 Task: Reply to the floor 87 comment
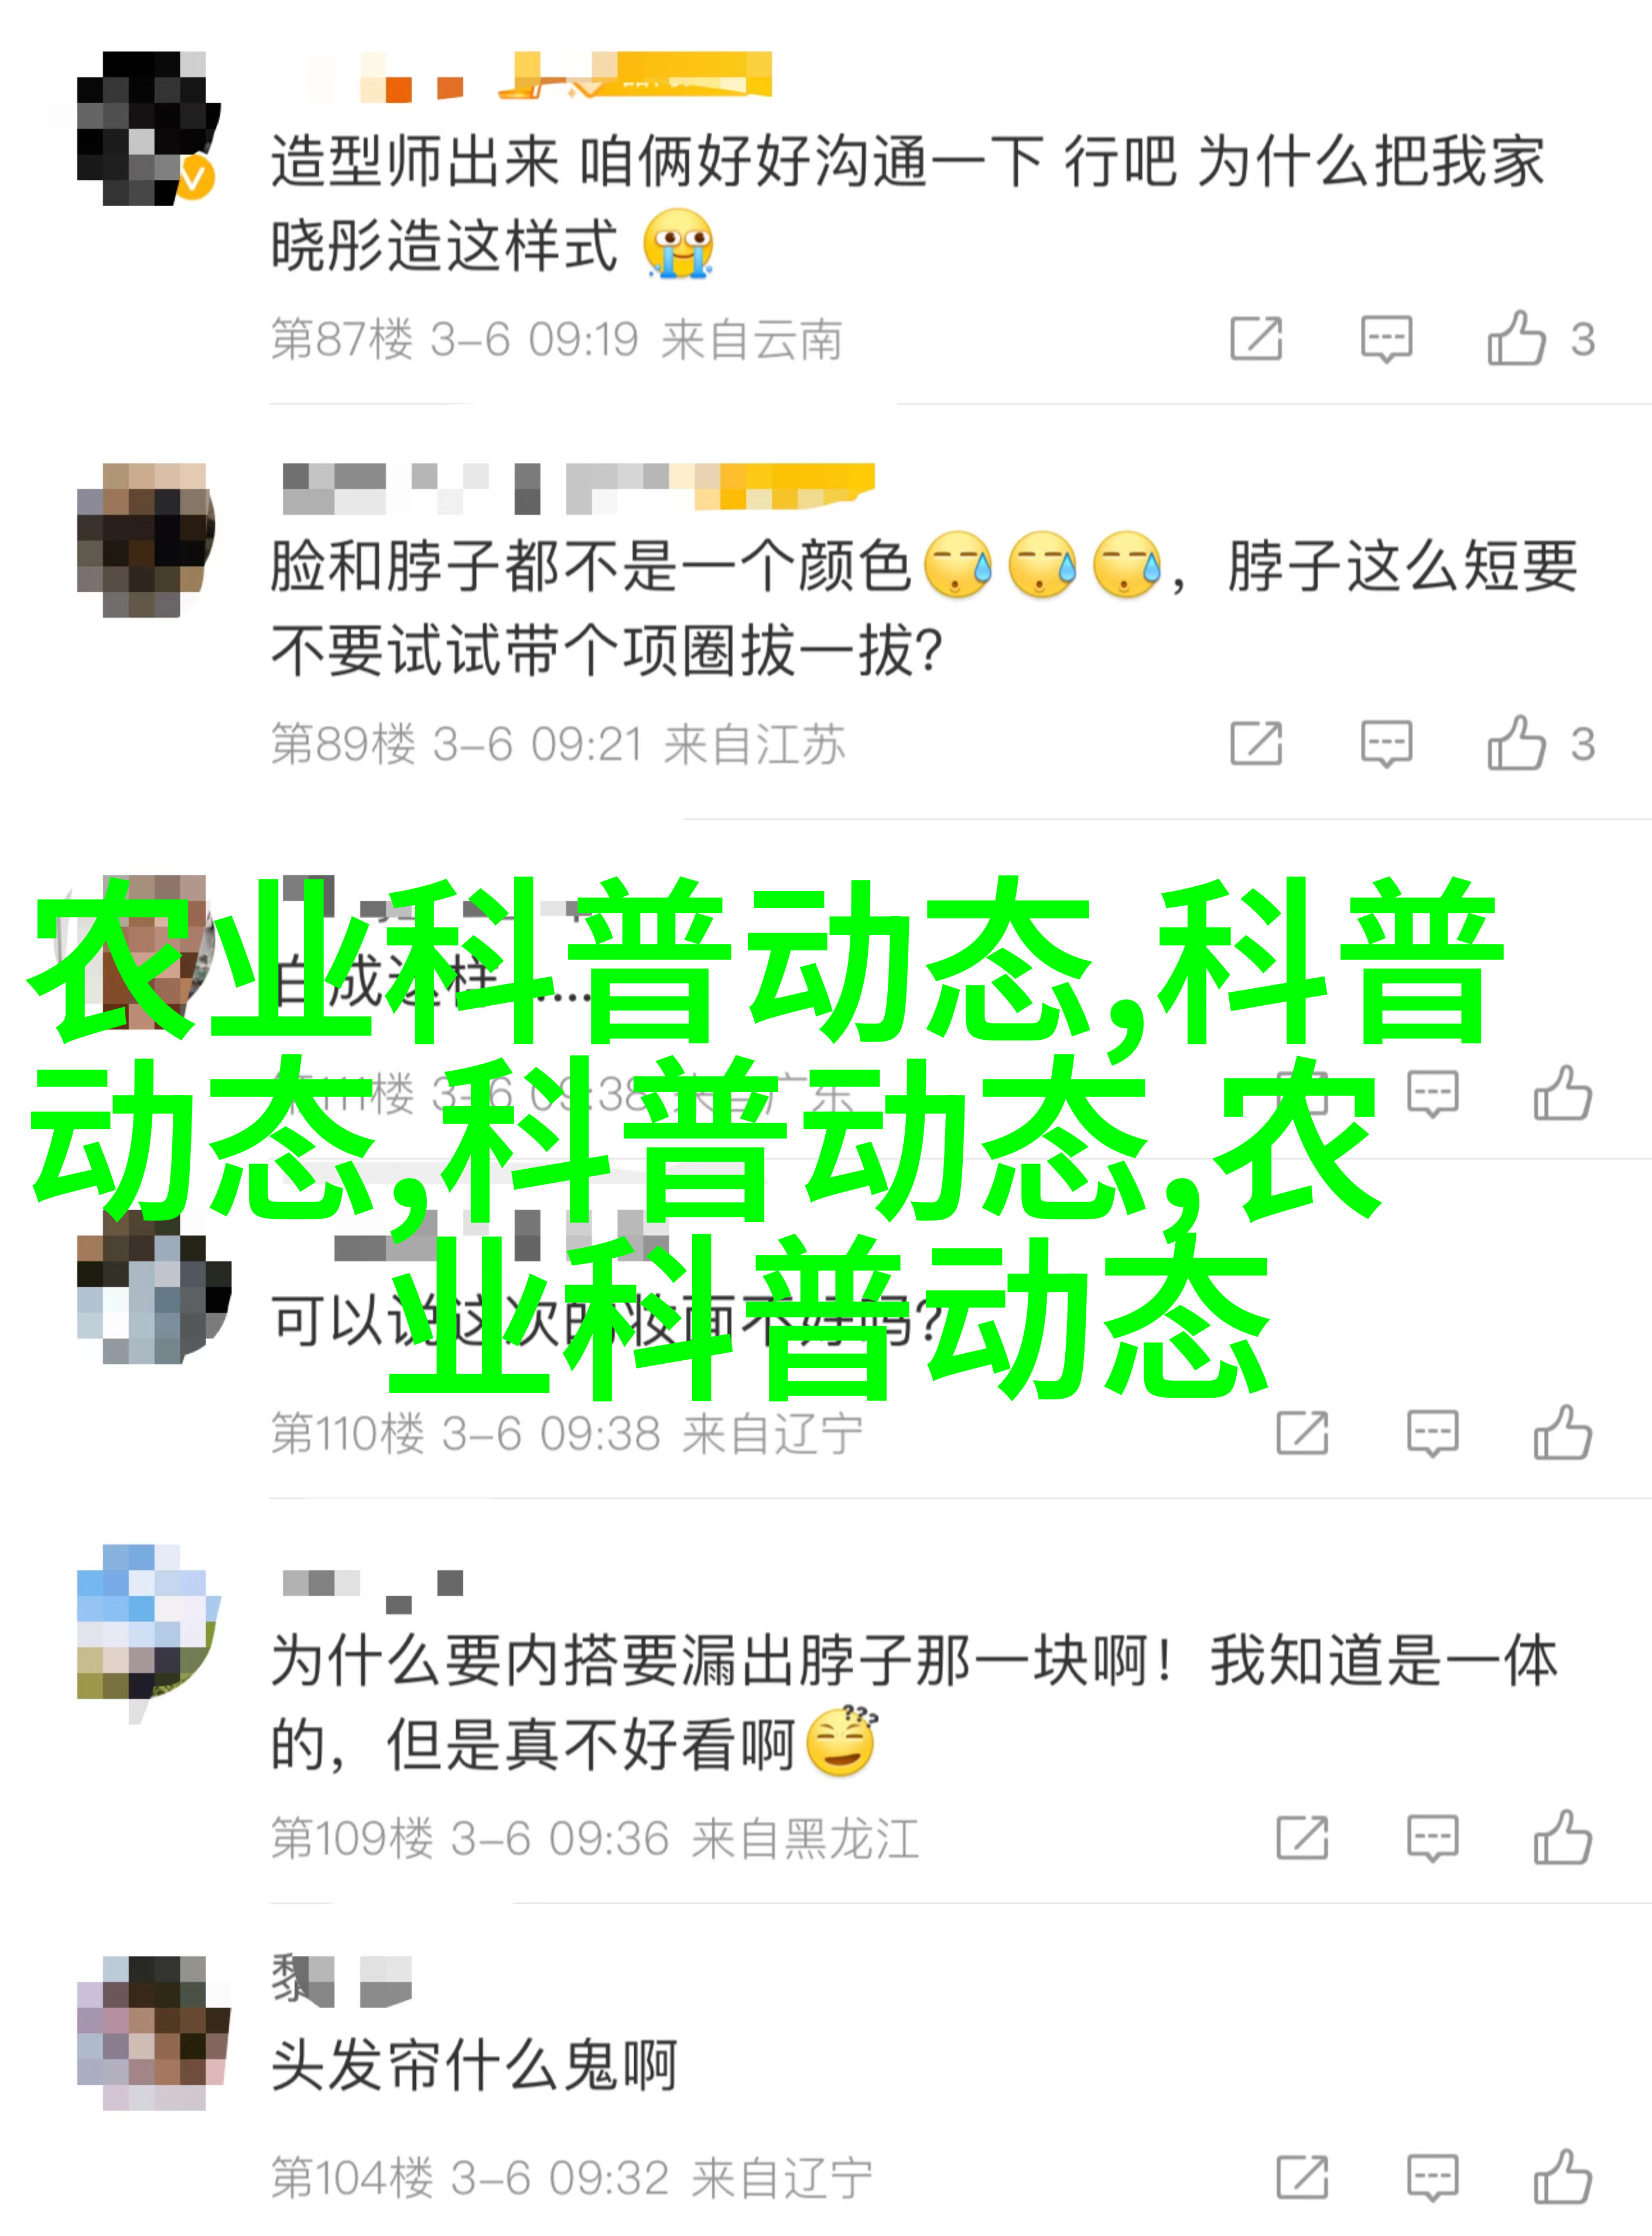(1386, 339)
